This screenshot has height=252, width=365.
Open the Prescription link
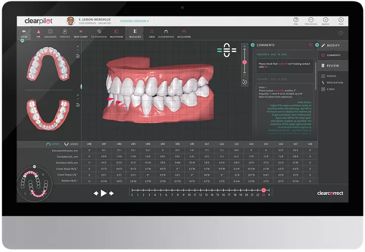coord(334,82)
